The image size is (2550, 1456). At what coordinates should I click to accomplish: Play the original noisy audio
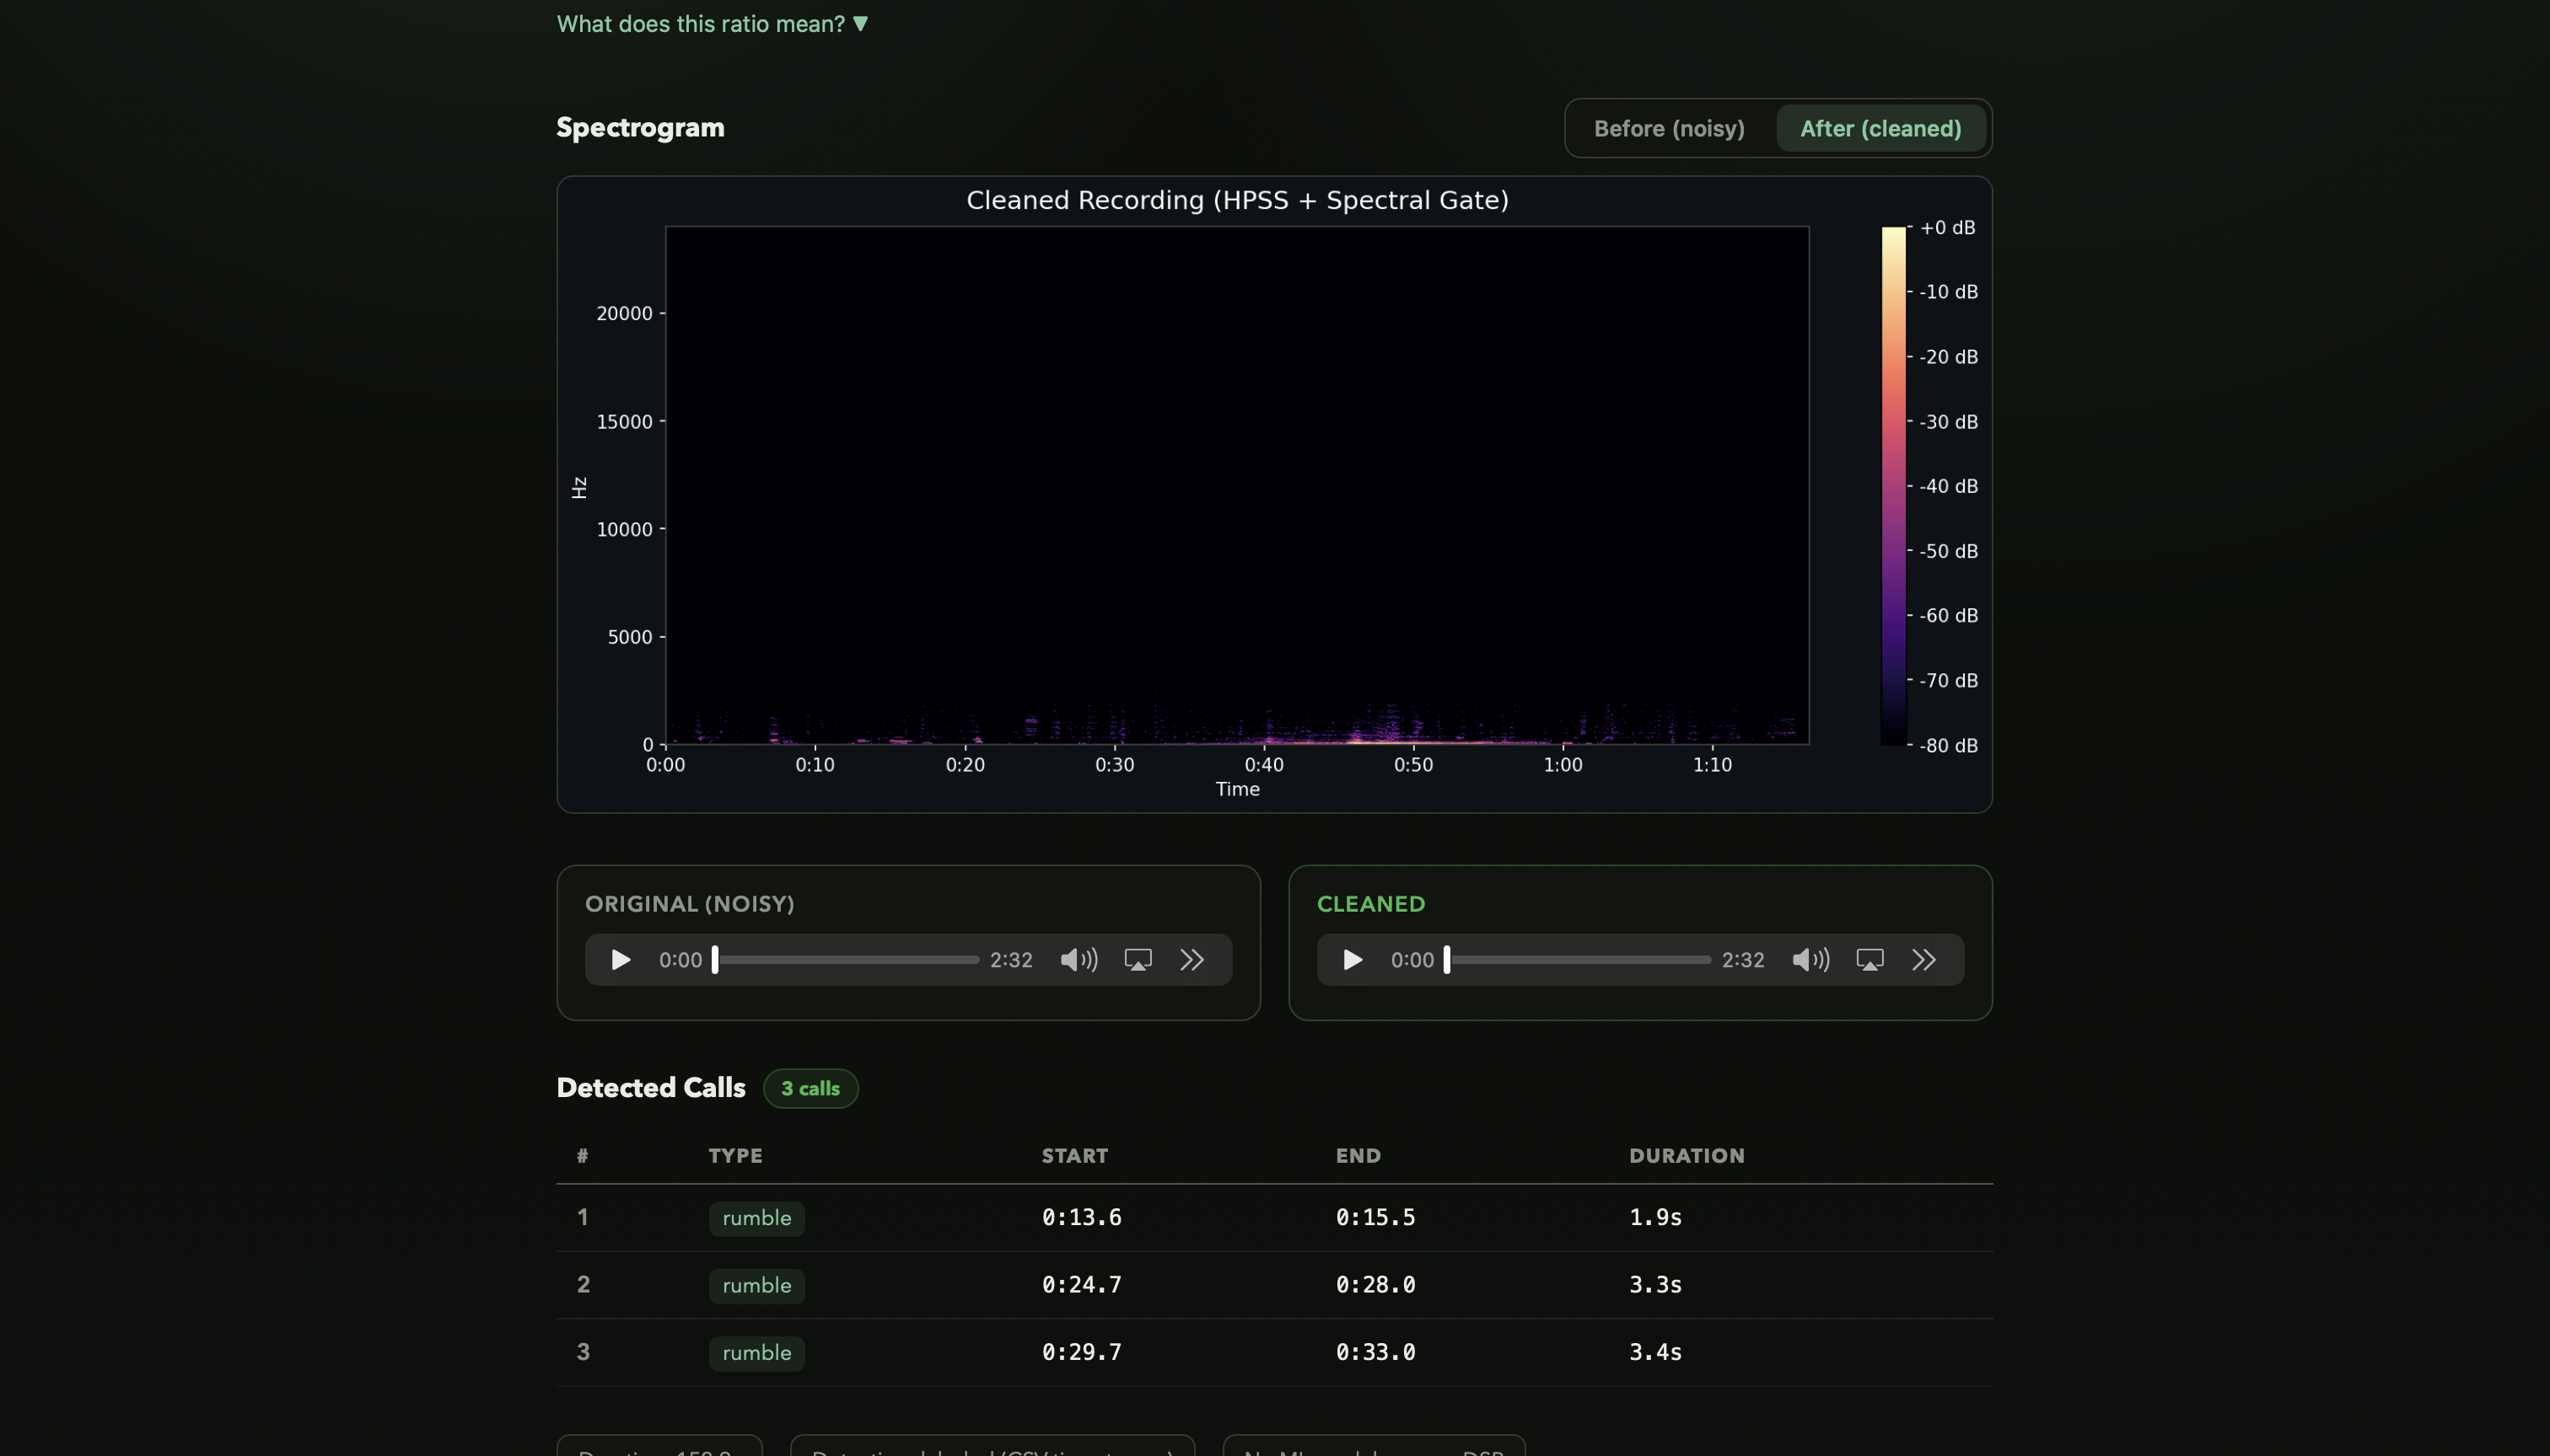[621, 960]
